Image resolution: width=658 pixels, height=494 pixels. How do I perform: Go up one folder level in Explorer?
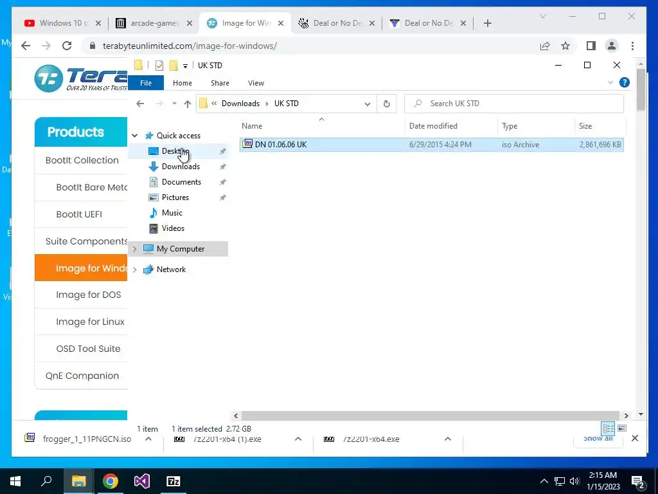point(188,104)
